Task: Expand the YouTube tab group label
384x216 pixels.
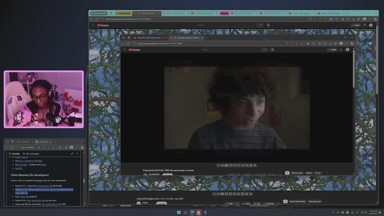Action: [224, 13]
